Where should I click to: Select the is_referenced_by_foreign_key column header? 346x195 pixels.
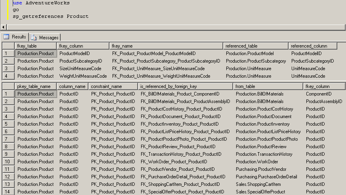pos(185,86)
